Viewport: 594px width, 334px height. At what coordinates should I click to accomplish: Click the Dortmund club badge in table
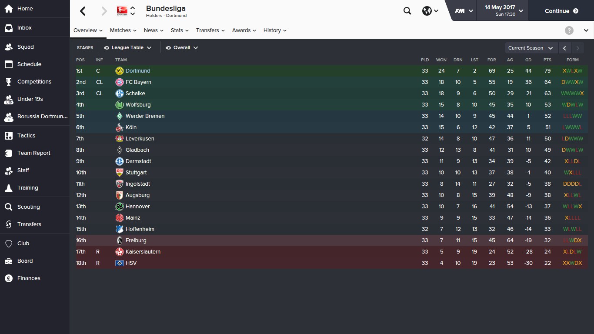[120, 71]
